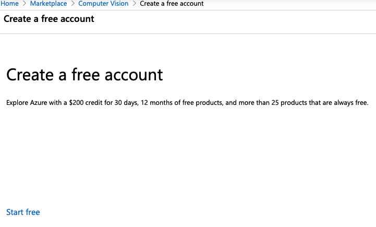The height and width of the screenshot is (227, 376).
Task: Open the Marketplace breadcrumb link
Action: (48, 4)
